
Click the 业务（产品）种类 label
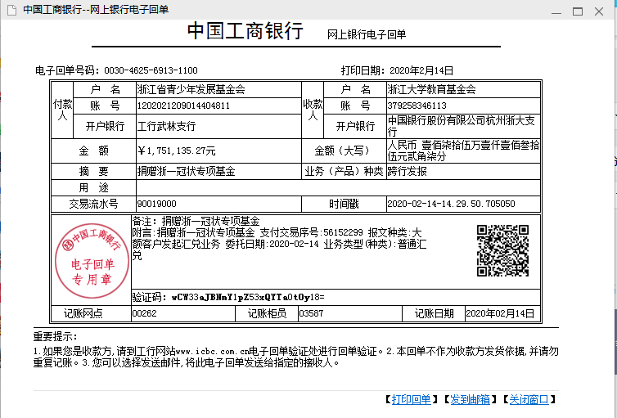344,172
